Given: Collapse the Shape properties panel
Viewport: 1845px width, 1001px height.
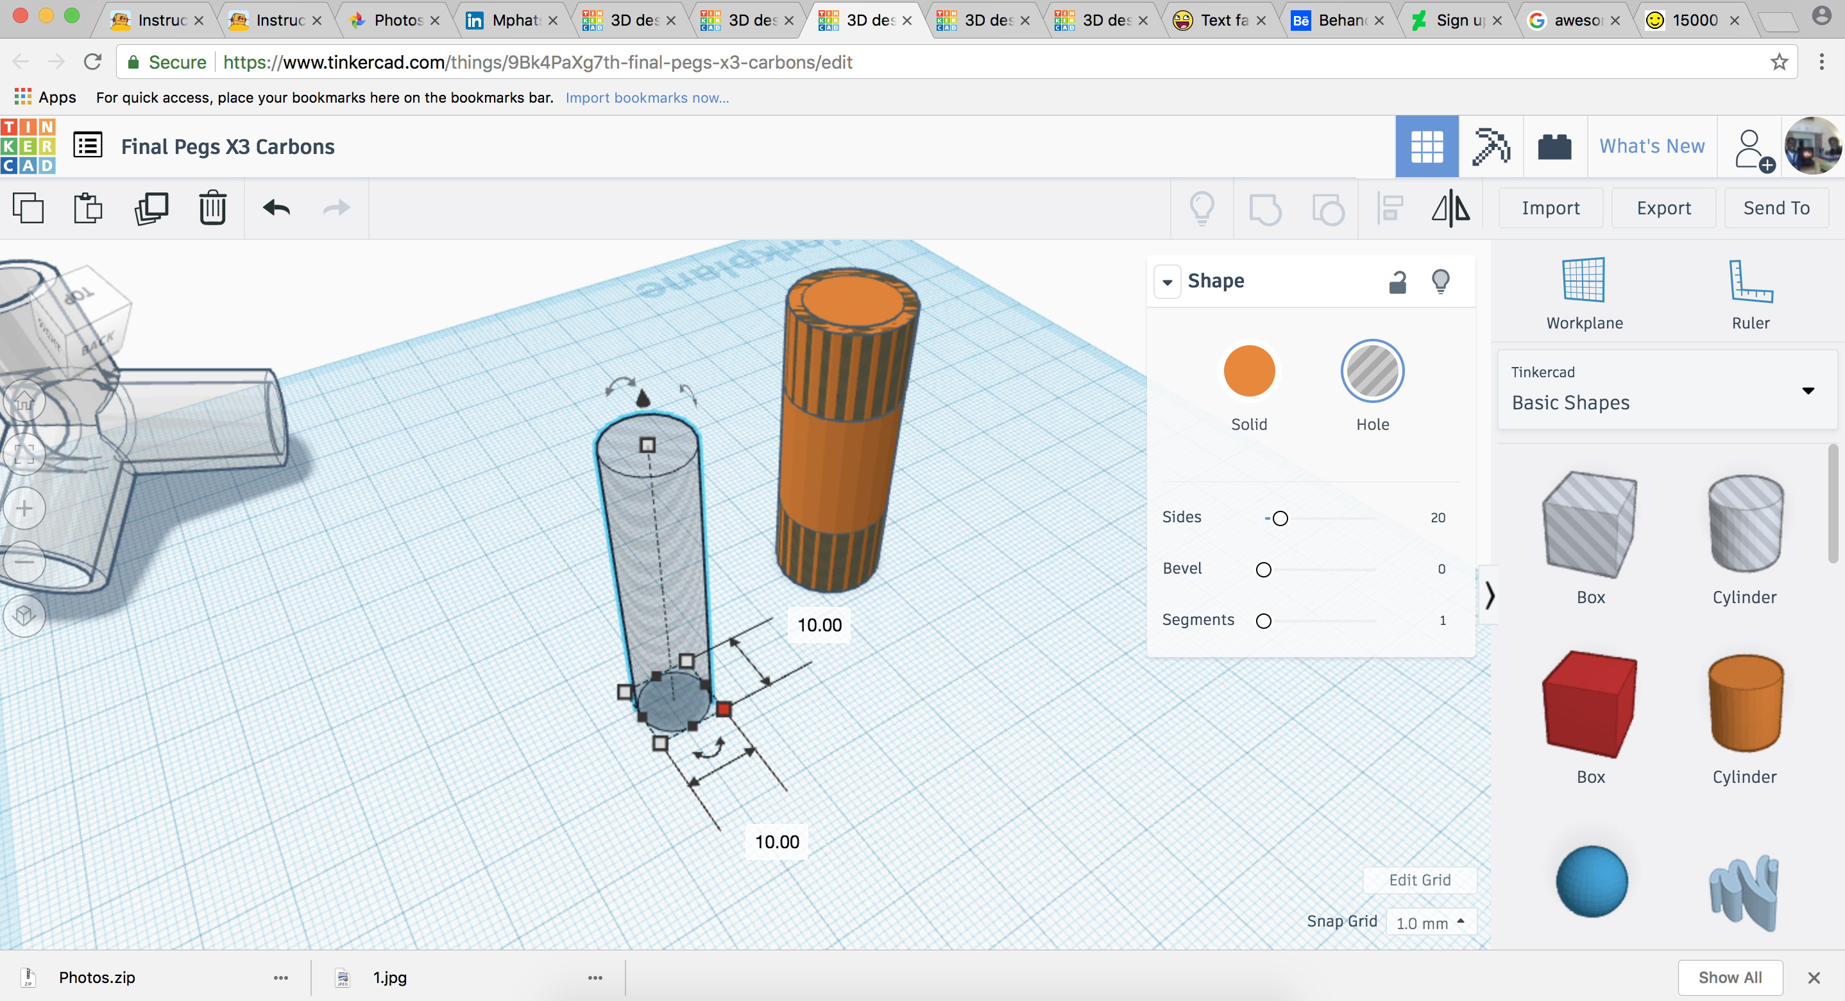Looking at the screenshot, I should pyautogui.click(x=1166, y=281).
